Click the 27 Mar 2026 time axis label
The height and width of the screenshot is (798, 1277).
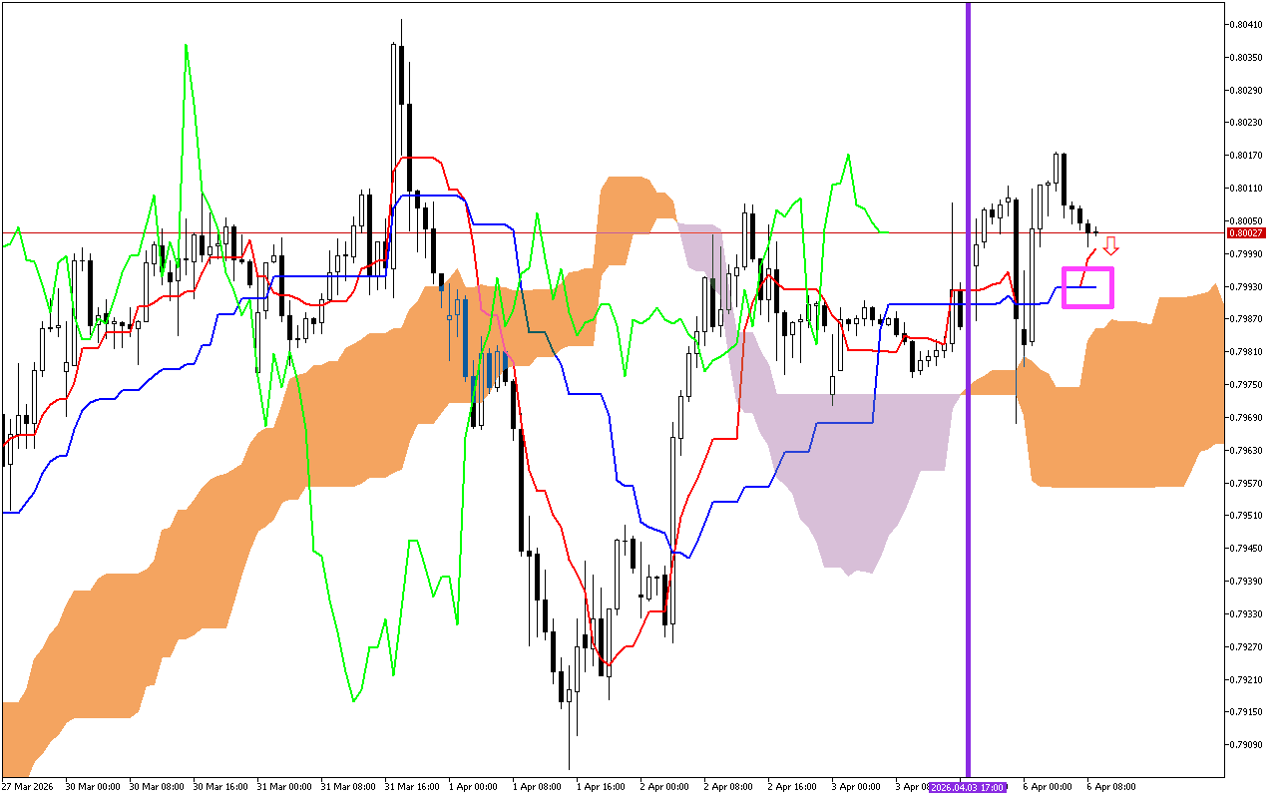[x=30, y=786]
